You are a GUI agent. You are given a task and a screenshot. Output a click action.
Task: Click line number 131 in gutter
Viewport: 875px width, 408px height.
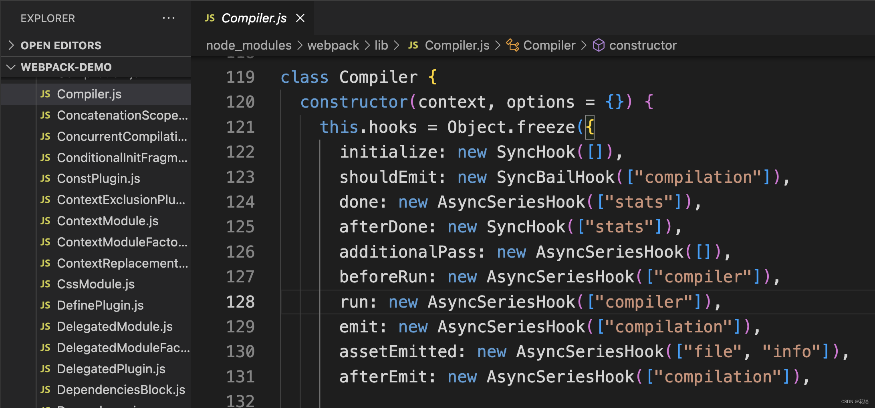[240, 377]
